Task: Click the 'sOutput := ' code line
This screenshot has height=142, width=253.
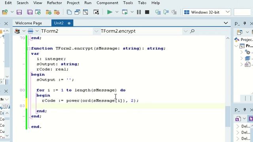Action: pyautogui.click(x=55, y=80)
